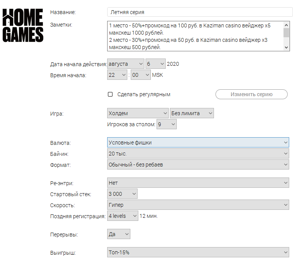Open the late registration dropdown '4 levels'
Screen dimensions: 293x260
123,216
